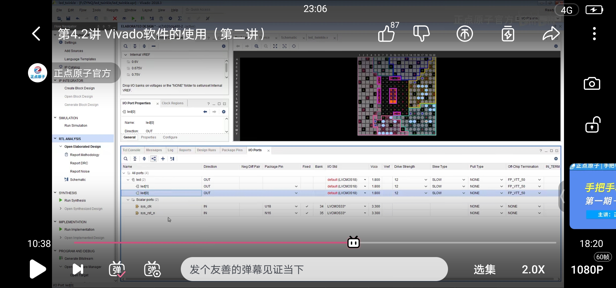Tap the coin donate icon
The image size is (616, 288).
coord(465,34)
